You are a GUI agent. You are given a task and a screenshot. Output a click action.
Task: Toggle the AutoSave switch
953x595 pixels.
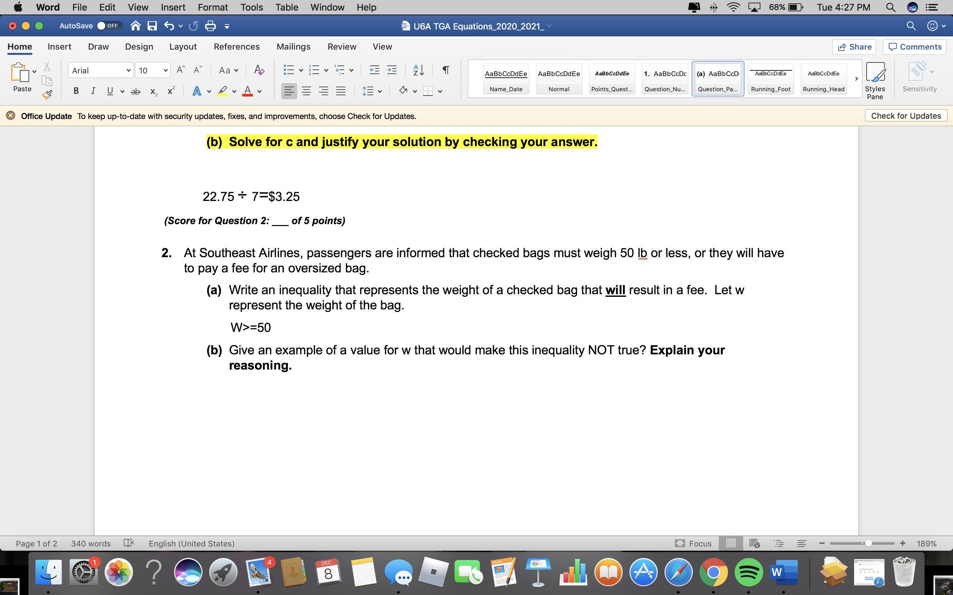tap(108, 26)
